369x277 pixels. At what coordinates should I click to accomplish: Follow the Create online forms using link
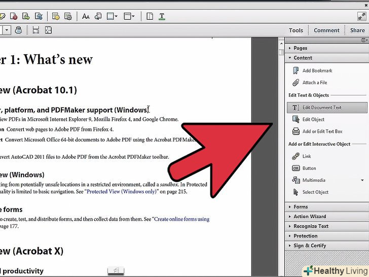(181, 219)
